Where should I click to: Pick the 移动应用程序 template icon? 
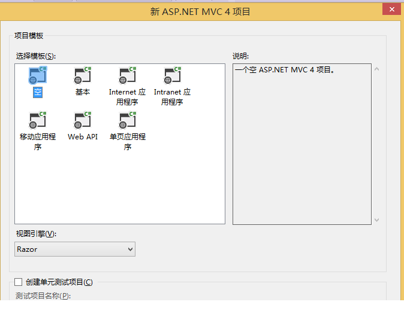pos(38,120)
